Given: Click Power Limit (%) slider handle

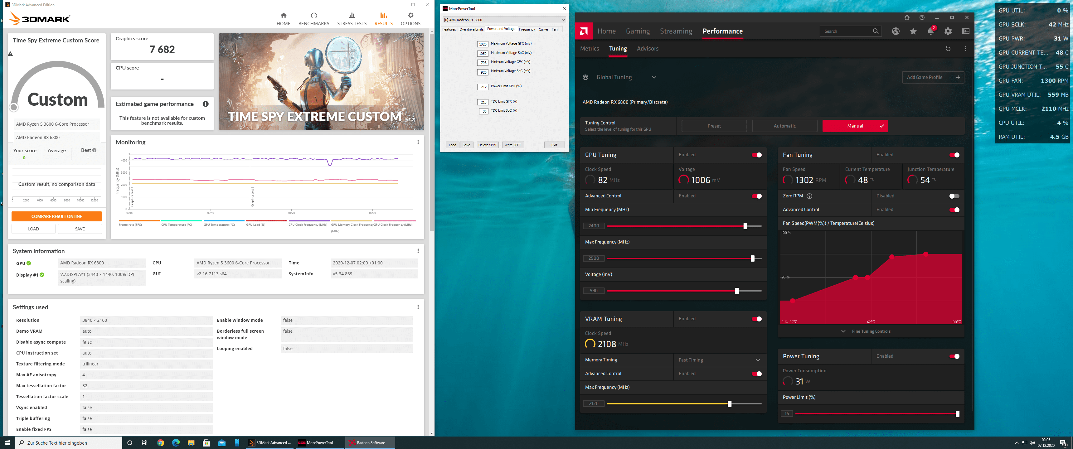Looking at the screenshot, I should coord(957,413).
